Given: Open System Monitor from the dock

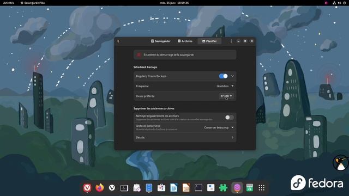Looking at the screenshot, I should click(124, 188).
